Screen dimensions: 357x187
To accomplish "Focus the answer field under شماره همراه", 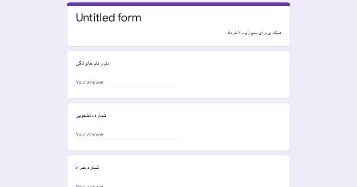I will [127, 185].
